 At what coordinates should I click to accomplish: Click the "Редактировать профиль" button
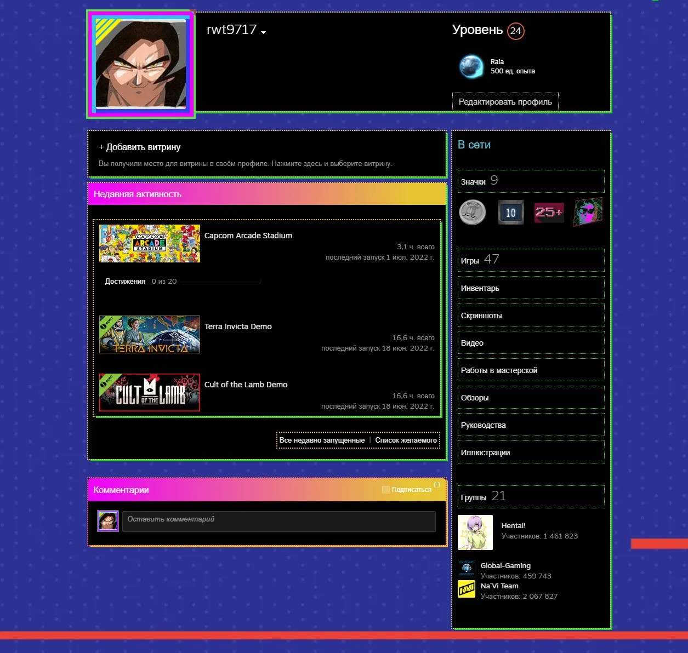coord(505,102)
